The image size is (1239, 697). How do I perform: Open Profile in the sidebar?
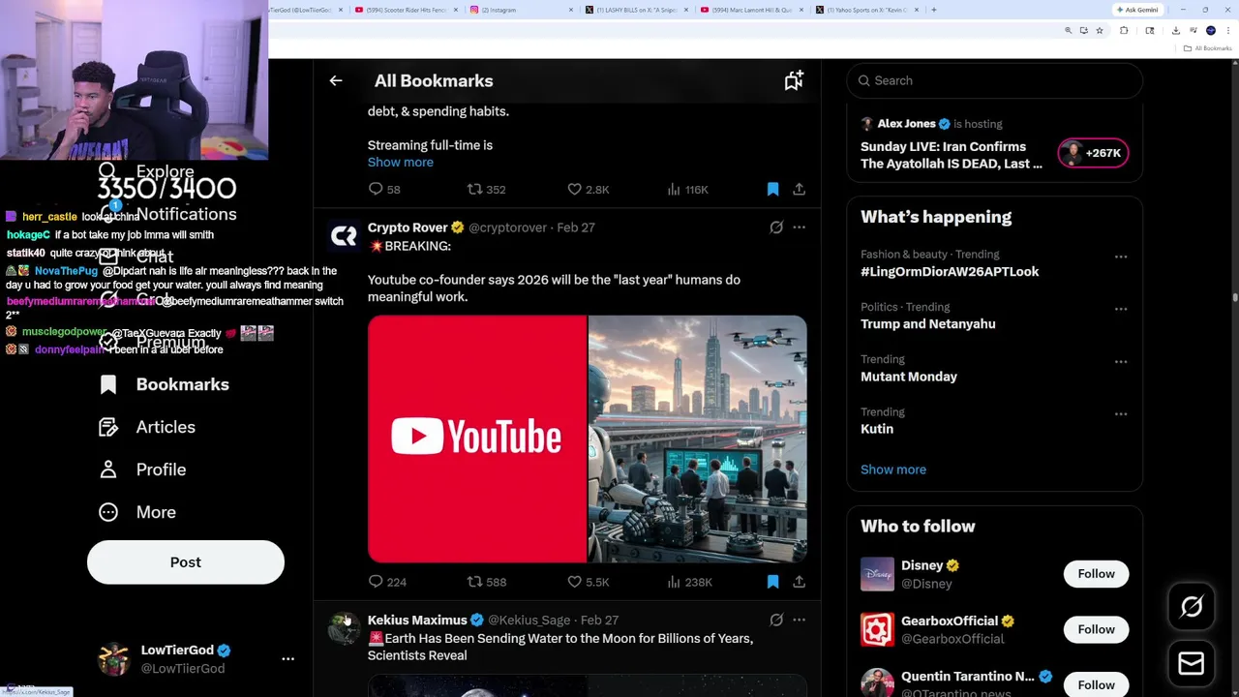coord(142,470)
